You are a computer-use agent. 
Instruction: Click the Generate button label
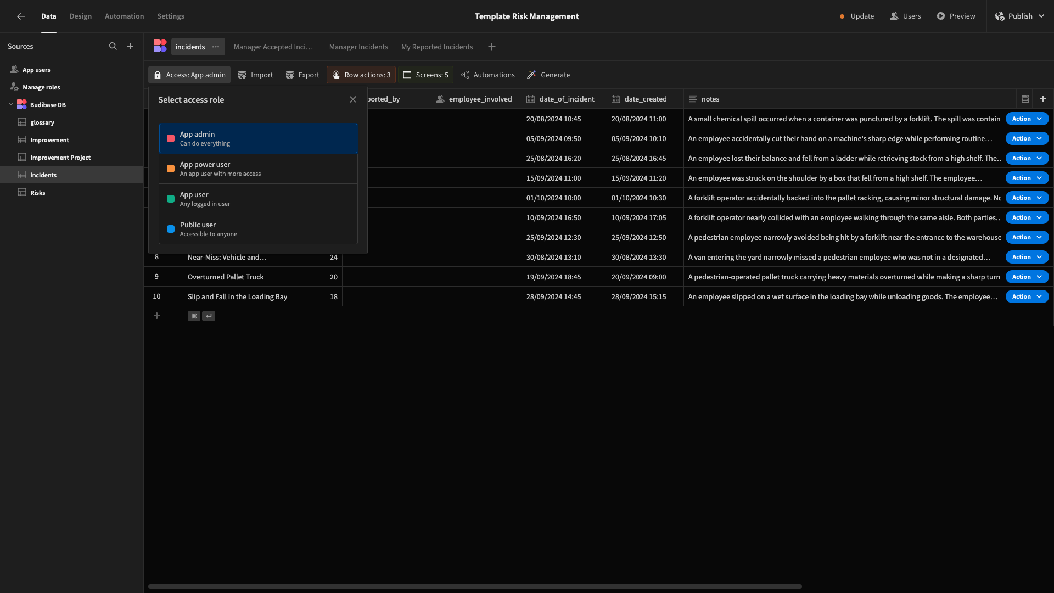tap(556, 75)
